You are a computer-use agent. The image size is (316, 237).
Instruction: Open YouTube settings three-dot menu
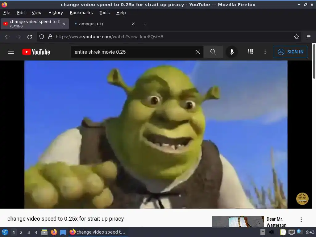[x=265, y=52]
